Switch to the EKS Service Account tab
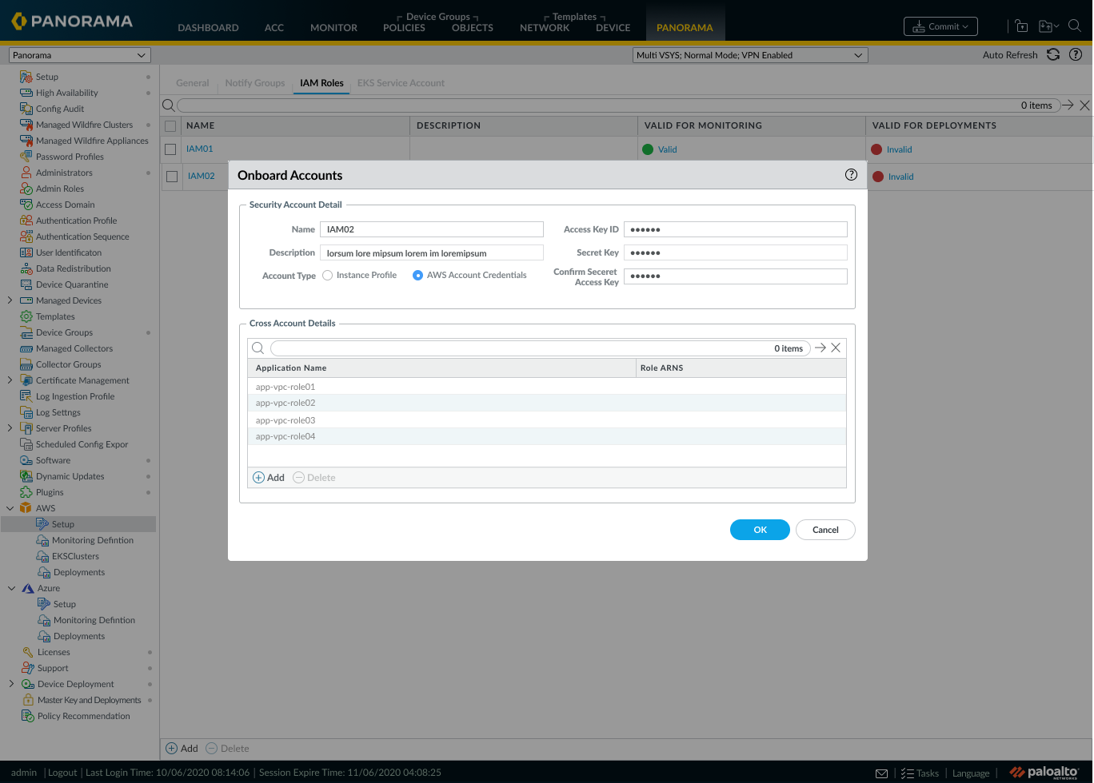Image resolution: width=1094 pixels, height=783 pixels. click(401, 83)
